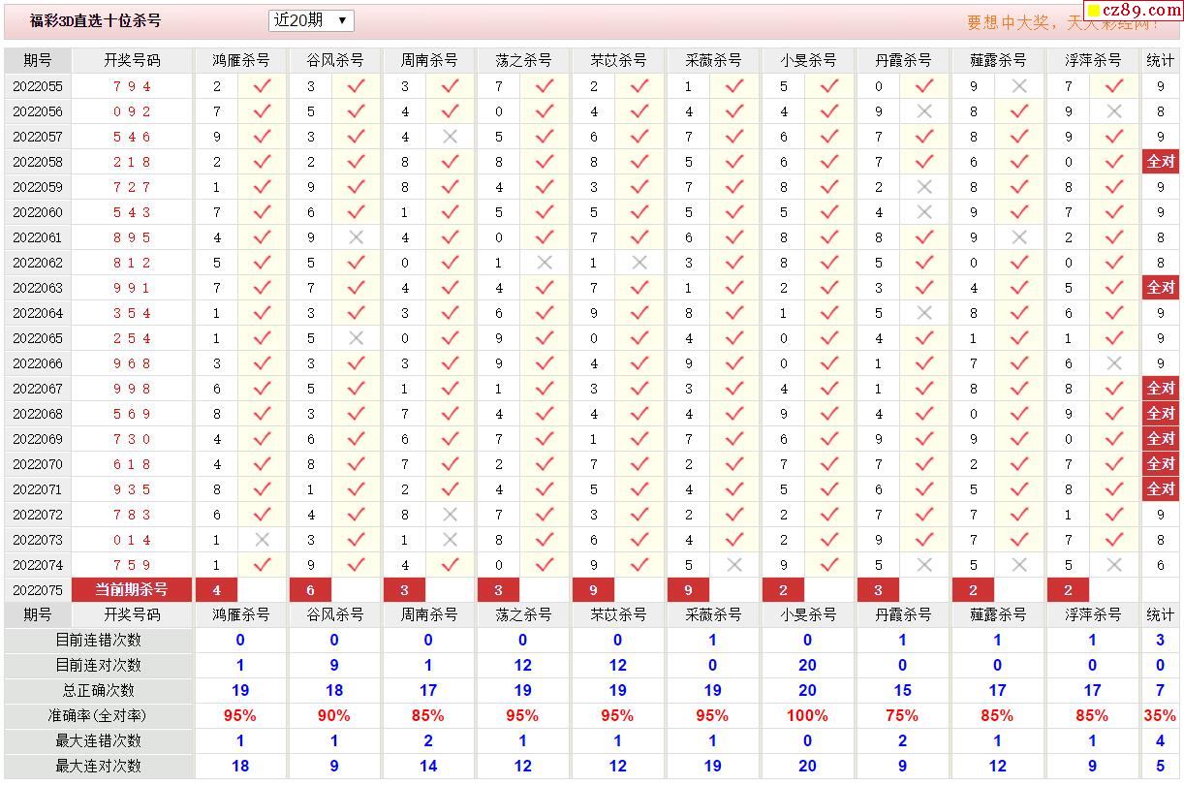The width and height of the screenshot is (1184, 785).
Task: Click the grey X for 荡之杀号 in row 2022062
Action: [x=545, y=263]
